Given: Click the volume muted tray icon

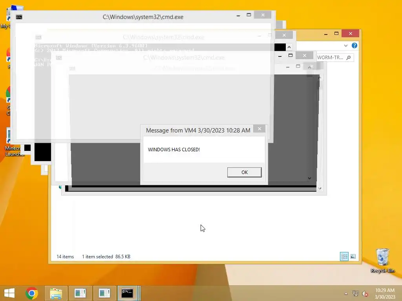Looking at the screenshot, I should pyautogui.click(x=365, y=294).
